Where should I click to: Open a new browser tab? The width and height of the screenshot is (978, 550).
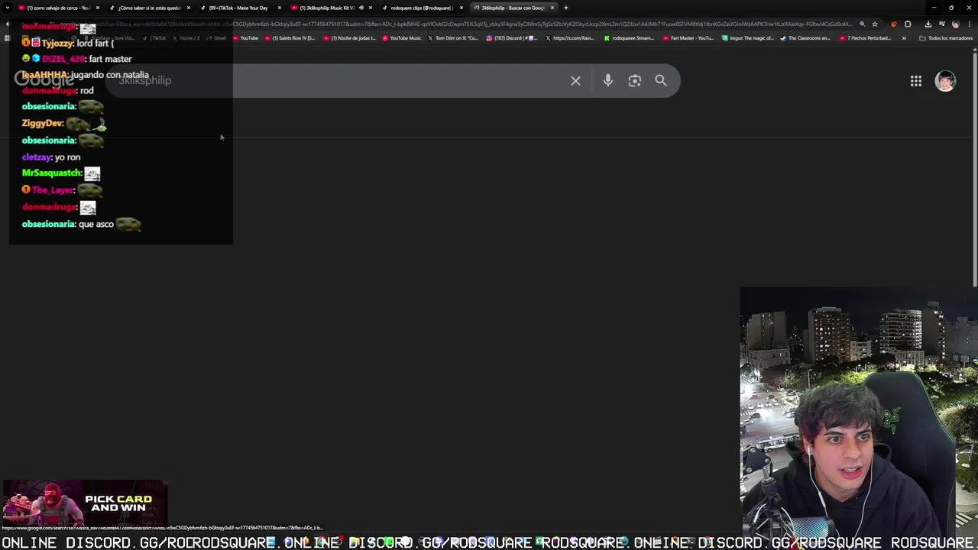[565, 8]
